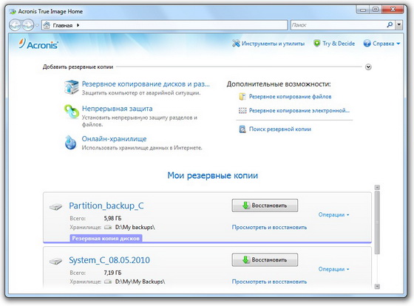Collapse the Добавить резервные копии section
Screen dimensions: 414x306
tap(368, 67)
